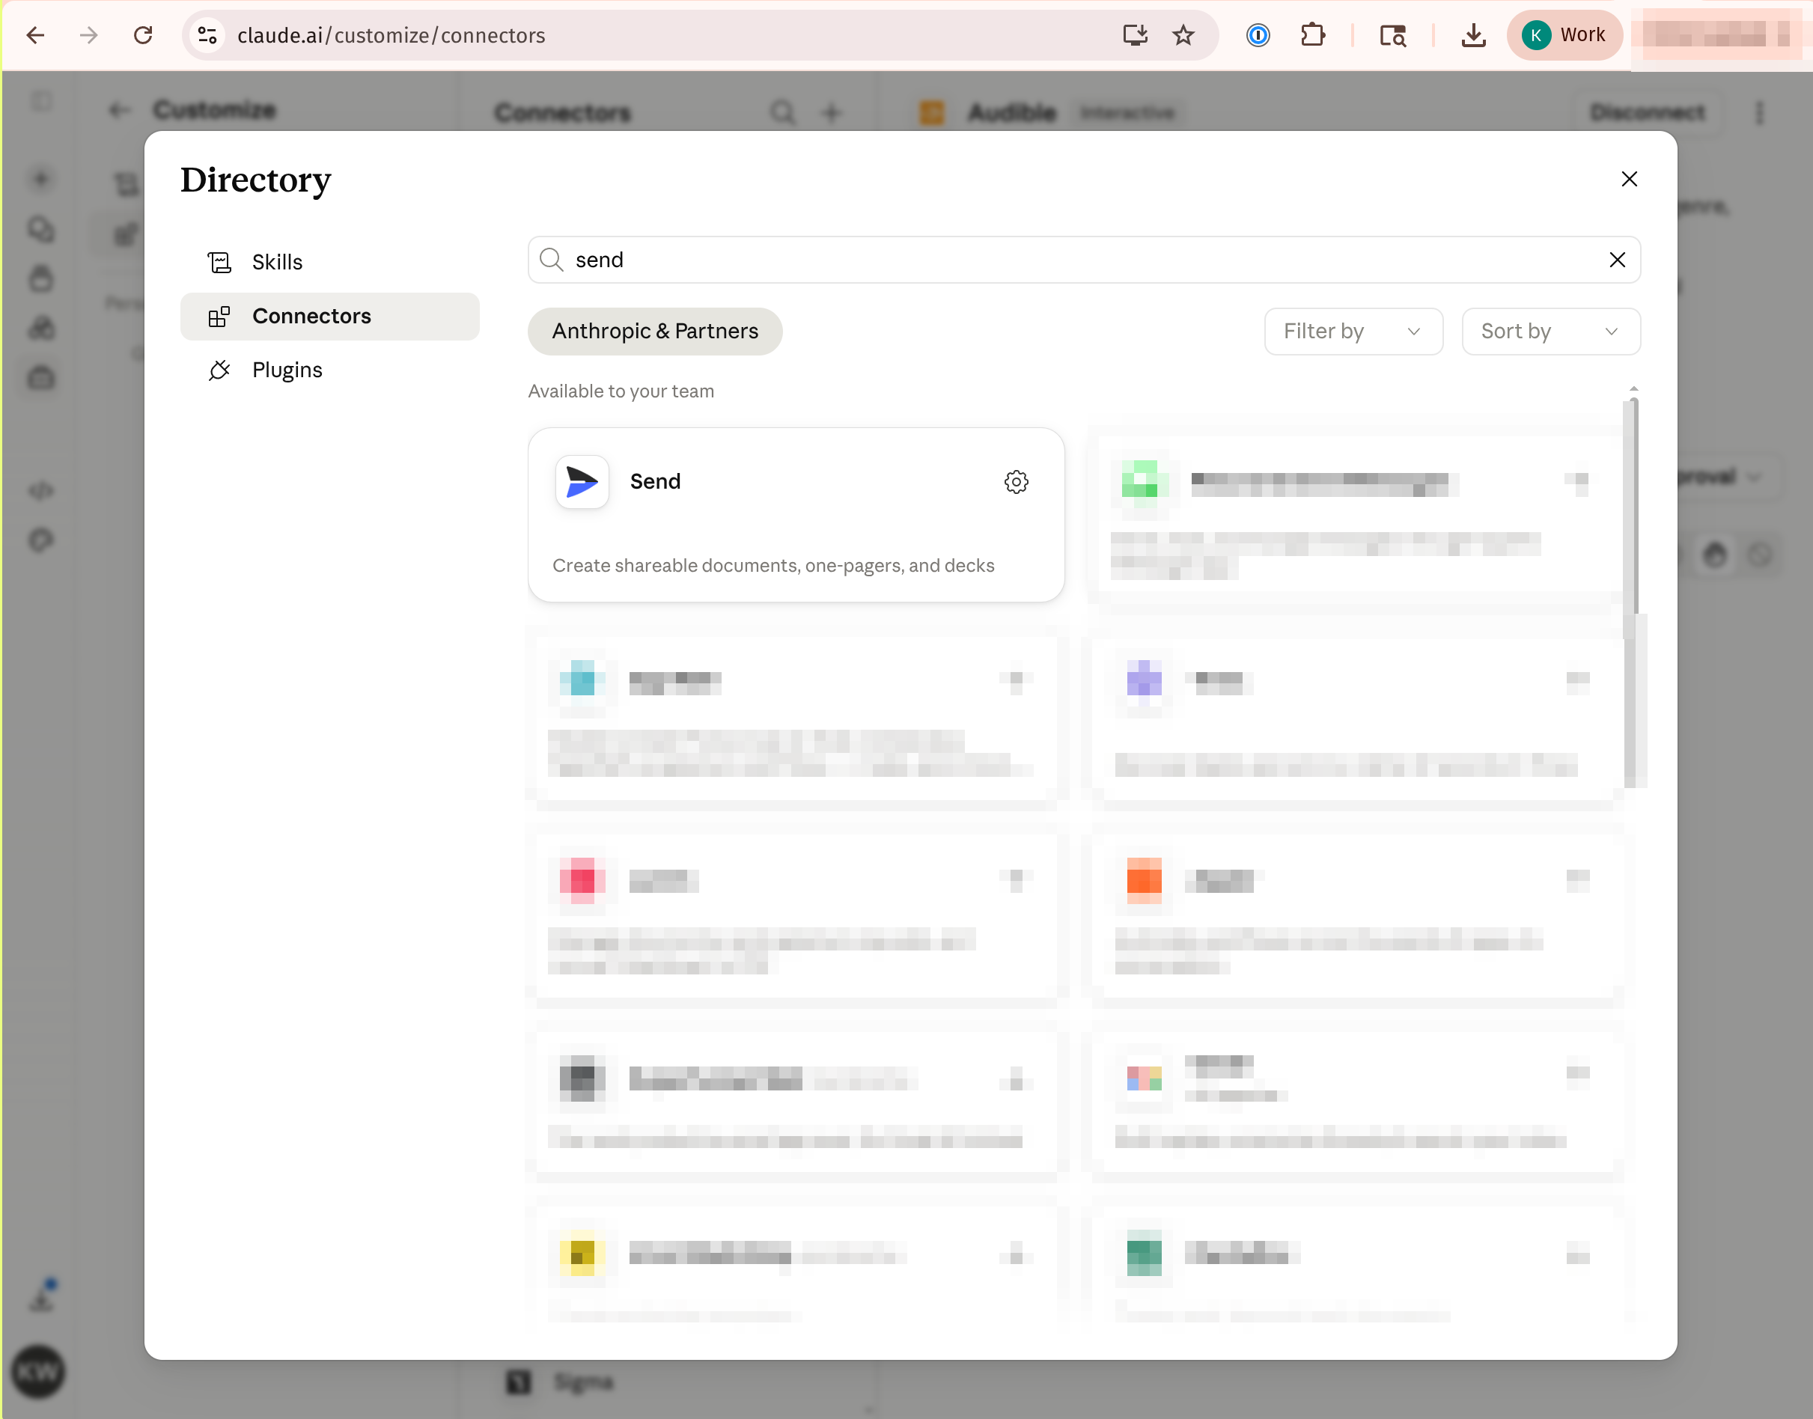Open the more options menu beside Disconnect
Image resolution: width=1813 pixels, height=1419 pixels.
point(1759,112)
